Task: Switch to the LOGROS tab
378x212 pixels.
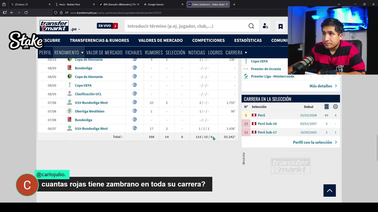Action: tap(215, 52)
